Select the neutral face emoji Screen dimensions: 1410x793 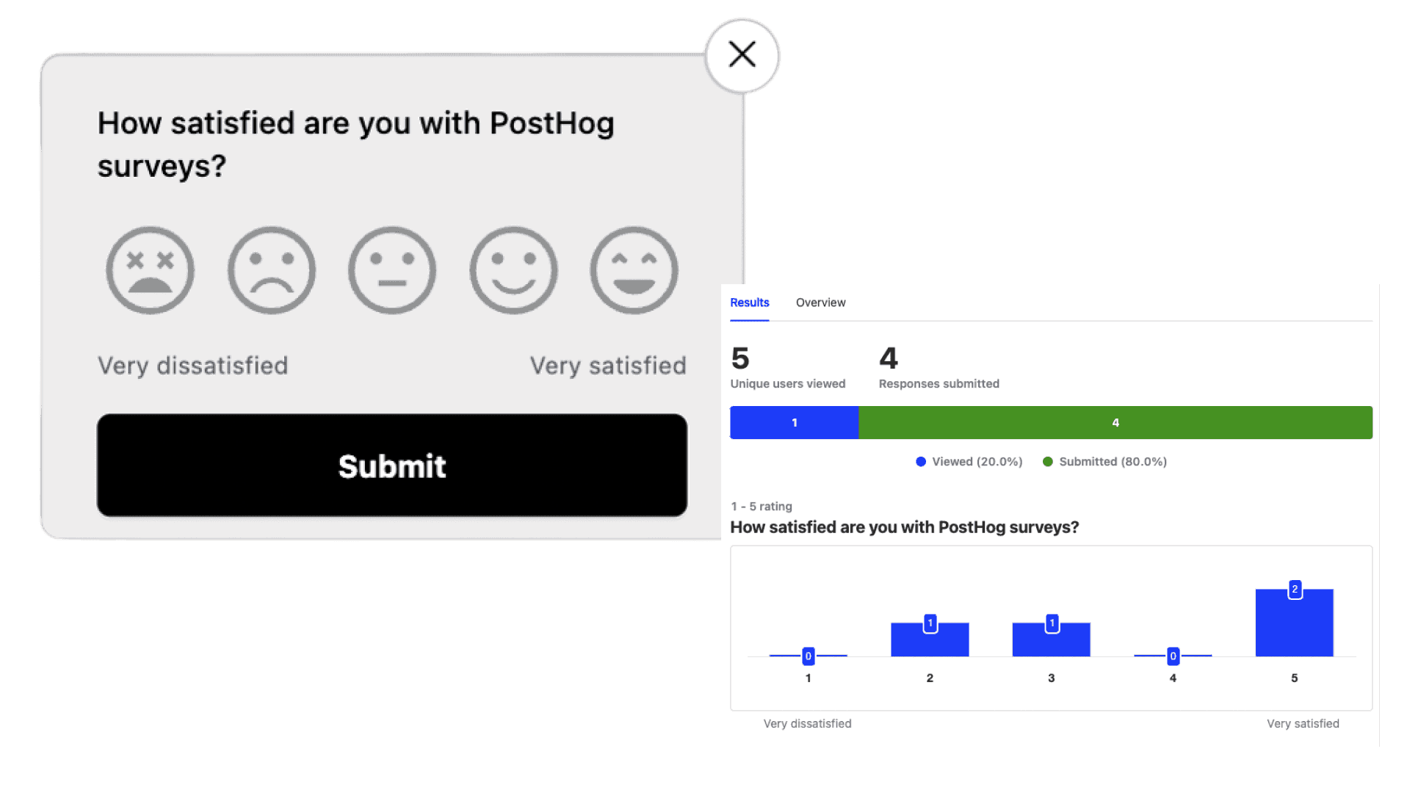point(392,270)
